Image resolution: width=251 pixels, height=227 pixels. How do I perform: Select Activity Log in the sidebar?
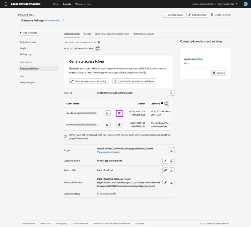click(x=26, y=54)
